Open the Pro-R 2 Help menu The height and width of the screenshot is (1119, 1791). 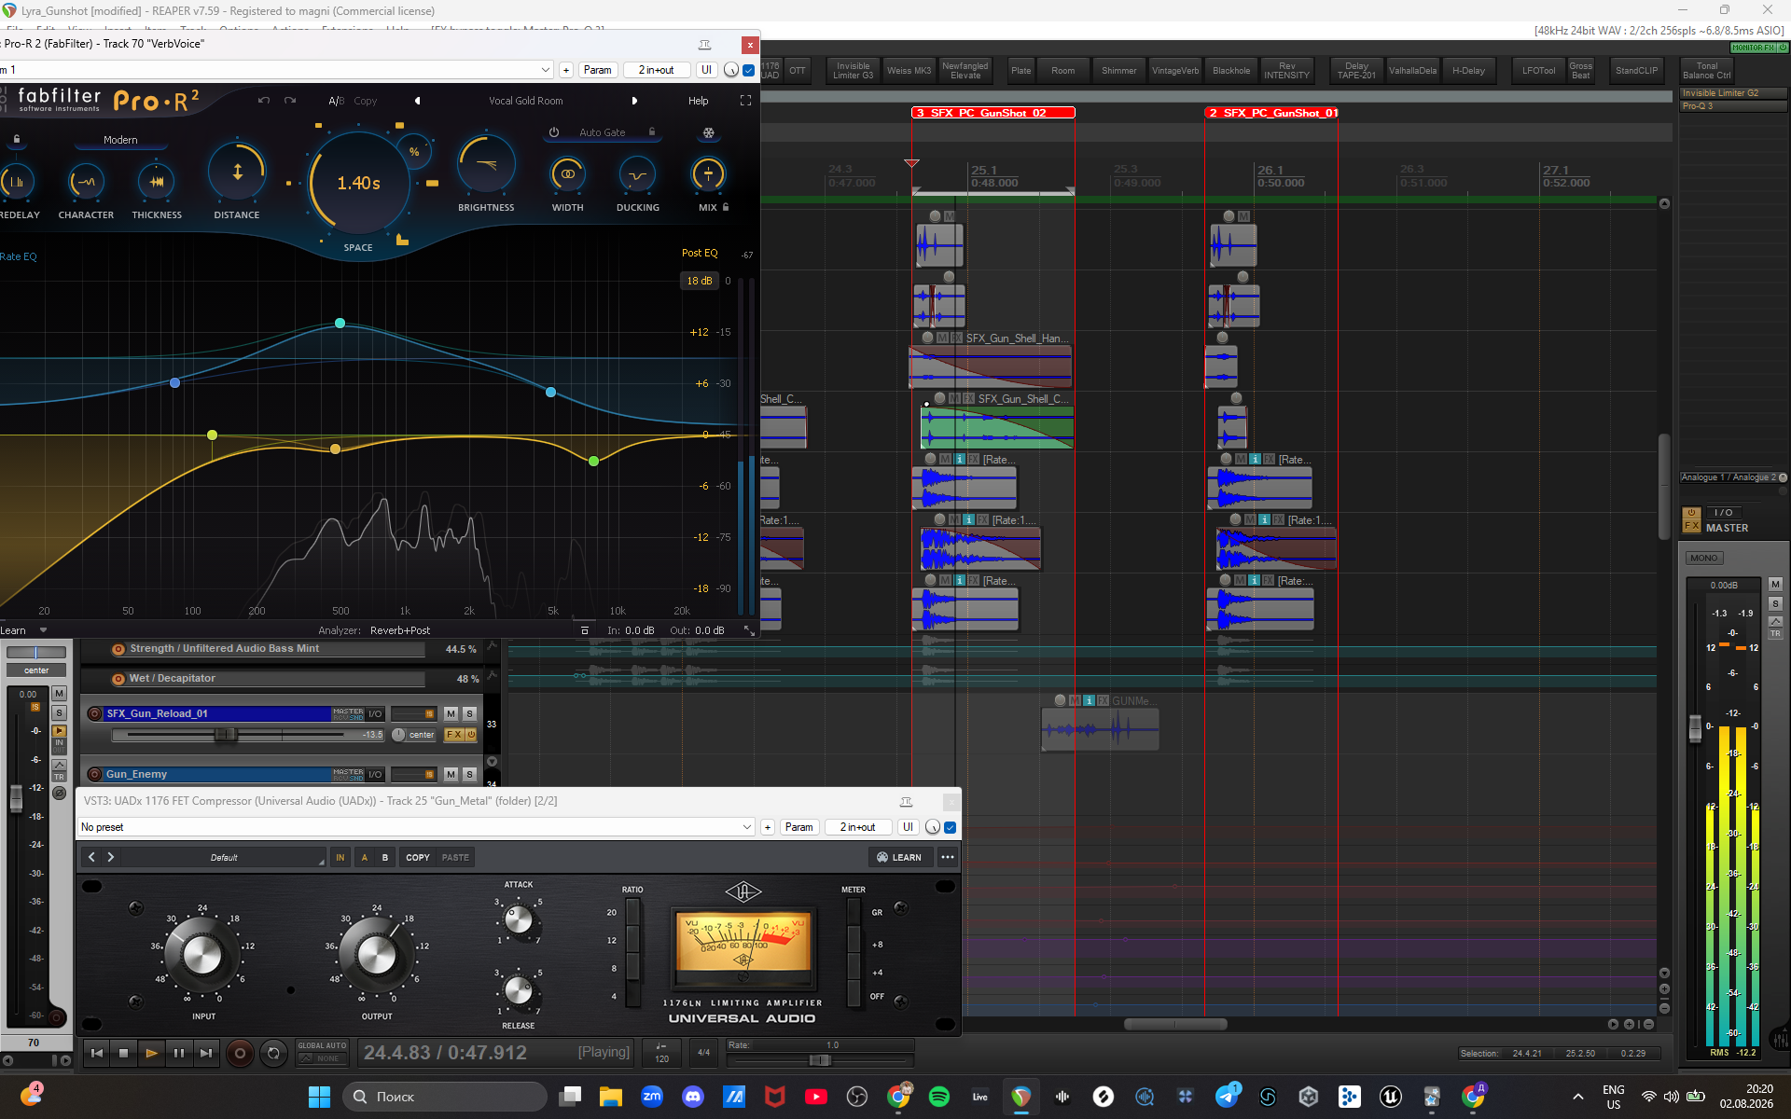point(699,101)
